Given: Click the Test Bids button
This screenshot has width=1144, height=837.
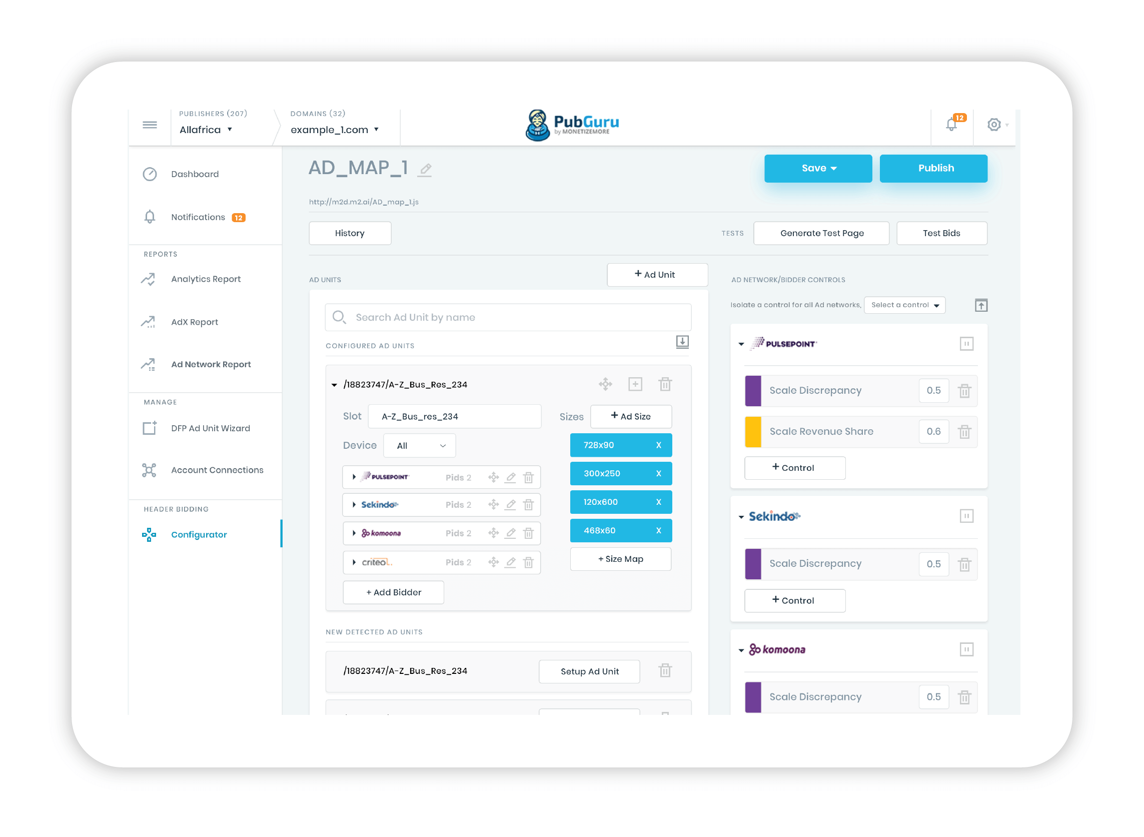Looking at the screenshot, I should 941,233.
